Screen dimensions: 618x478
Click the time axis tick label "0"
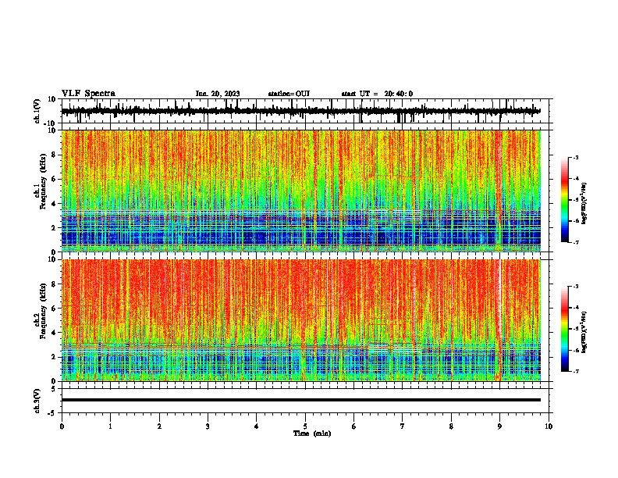tap(62, 426)
